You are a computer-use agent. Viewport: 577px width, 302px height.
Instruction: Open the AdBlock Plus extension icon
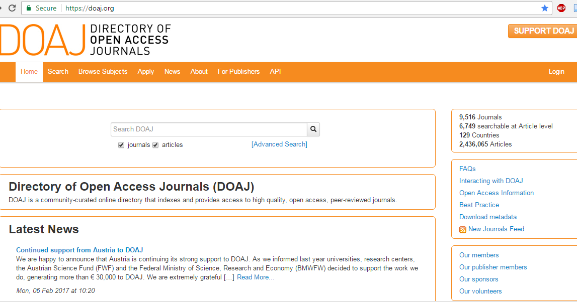(x=561, y=8)
